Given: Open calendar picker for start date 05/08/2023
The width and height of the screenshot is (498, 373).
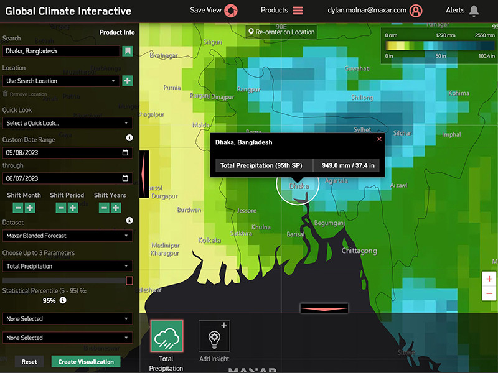Looking at the screenshot, I should click(x=125, y=152).
